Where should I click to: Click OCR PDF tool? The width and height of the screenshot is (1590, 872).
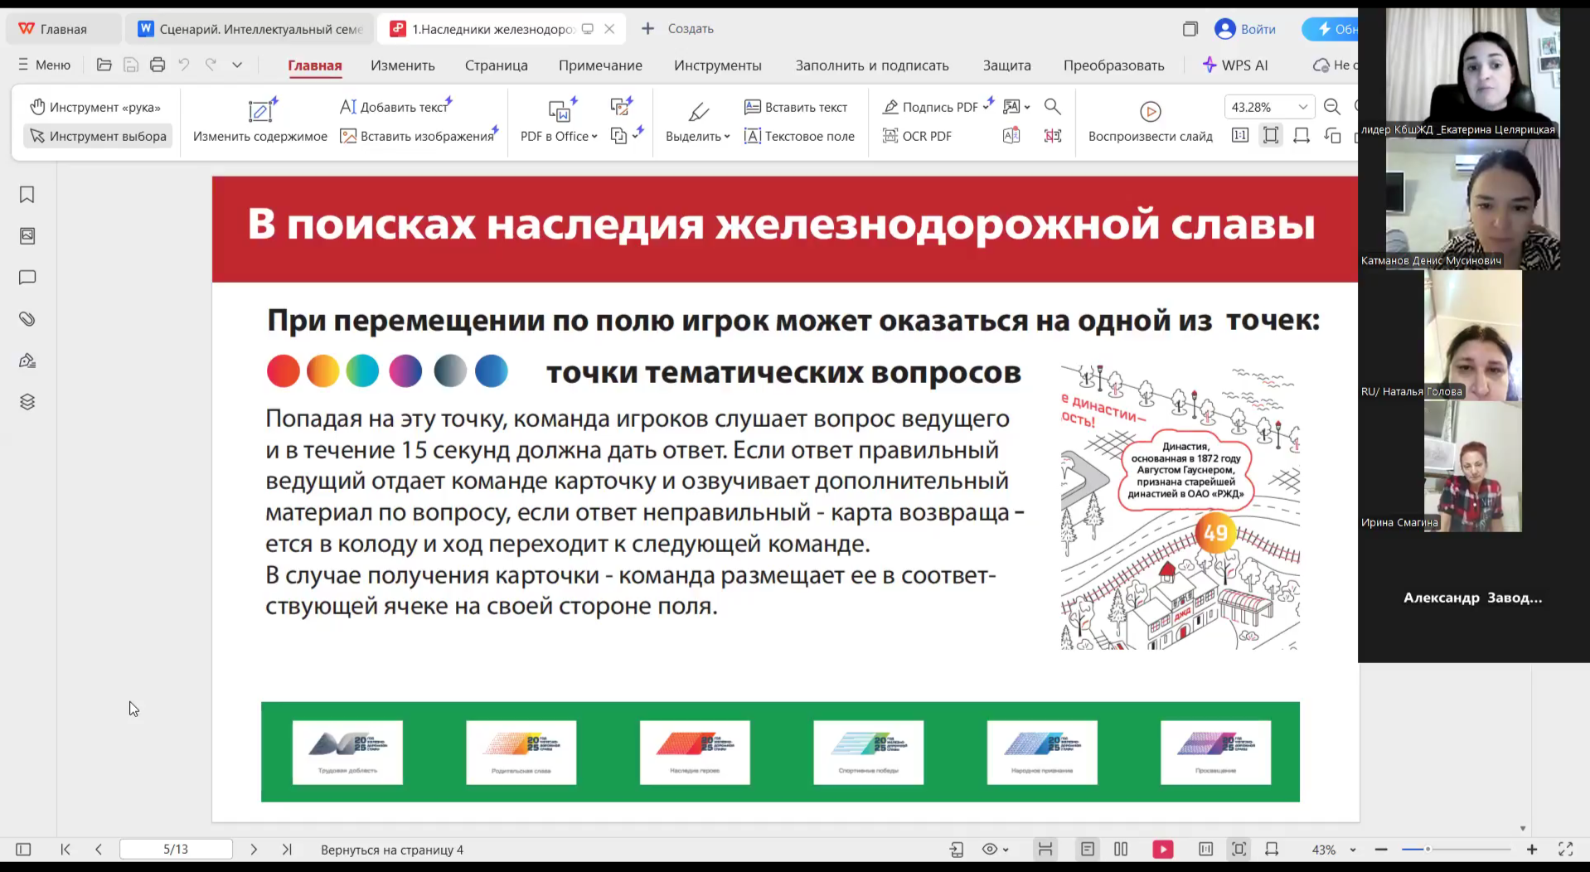click(917, 136)
